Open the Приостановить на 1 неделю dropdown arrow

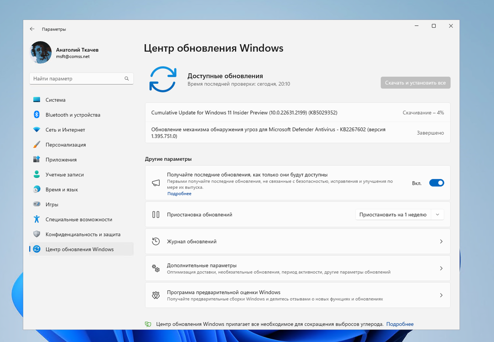[x=437, y=214]
